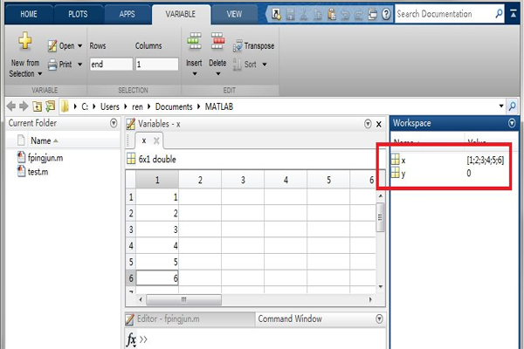
Task: Click the paste clipboard icon
Action: [x=332, y=14]
